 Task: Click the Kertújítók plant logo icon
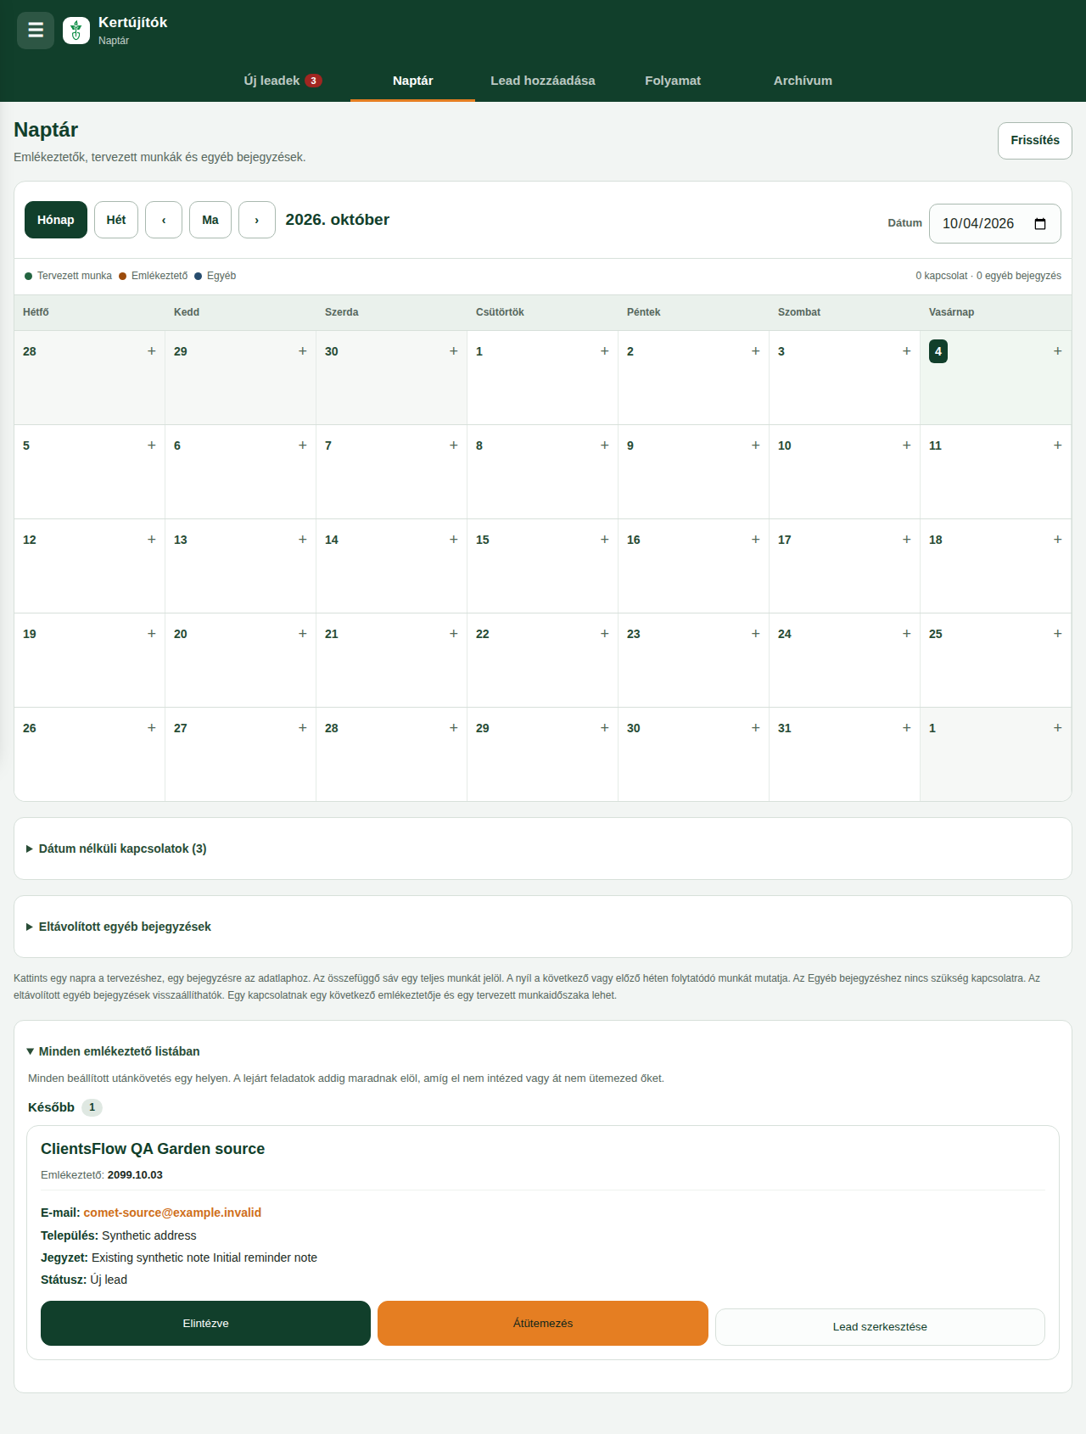[76, 31]
